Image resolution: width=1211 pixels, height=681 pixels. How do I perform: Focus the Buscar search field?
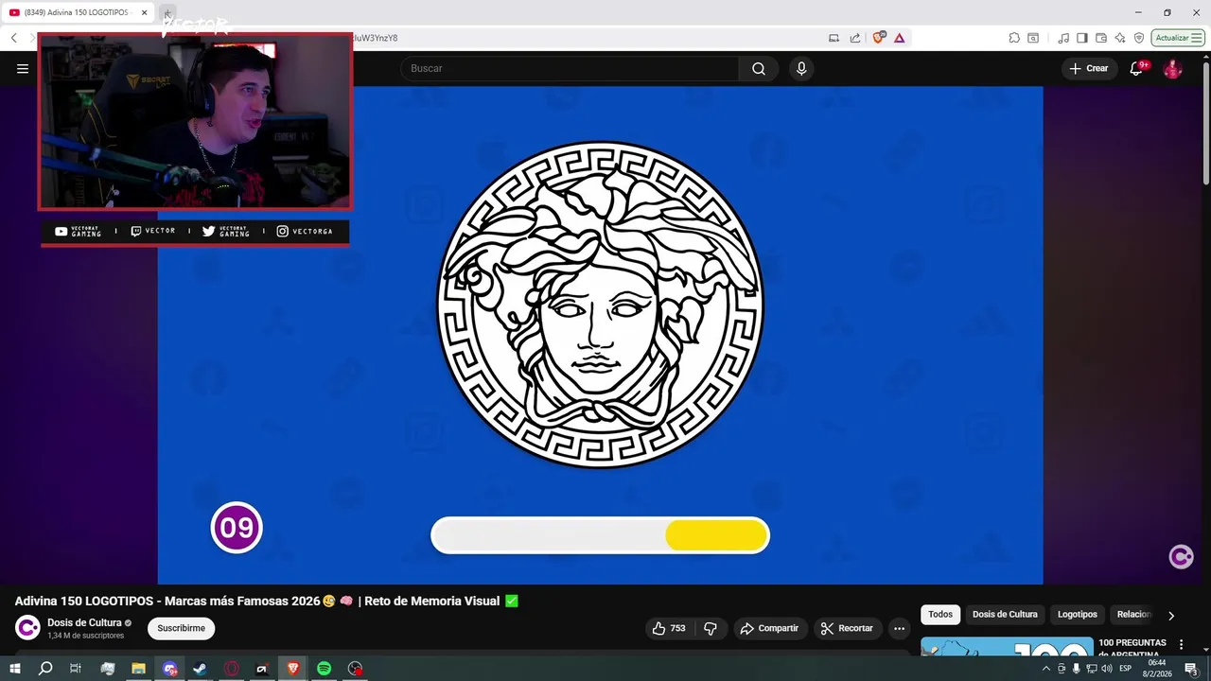tap(570, 68)
